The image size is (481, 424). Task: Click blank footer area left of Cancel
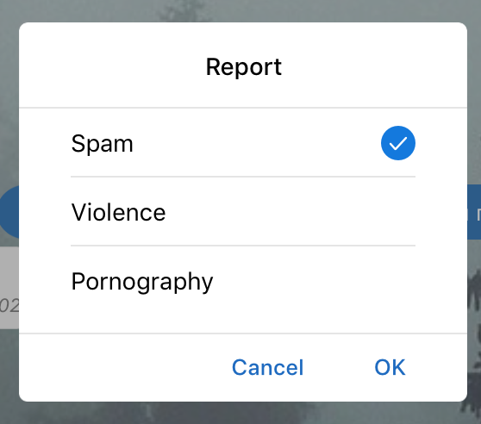[122, 367]
